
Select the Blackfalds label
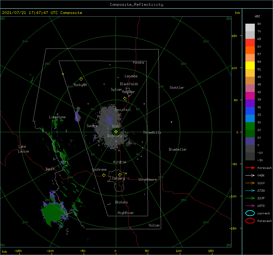coord(129,84)
